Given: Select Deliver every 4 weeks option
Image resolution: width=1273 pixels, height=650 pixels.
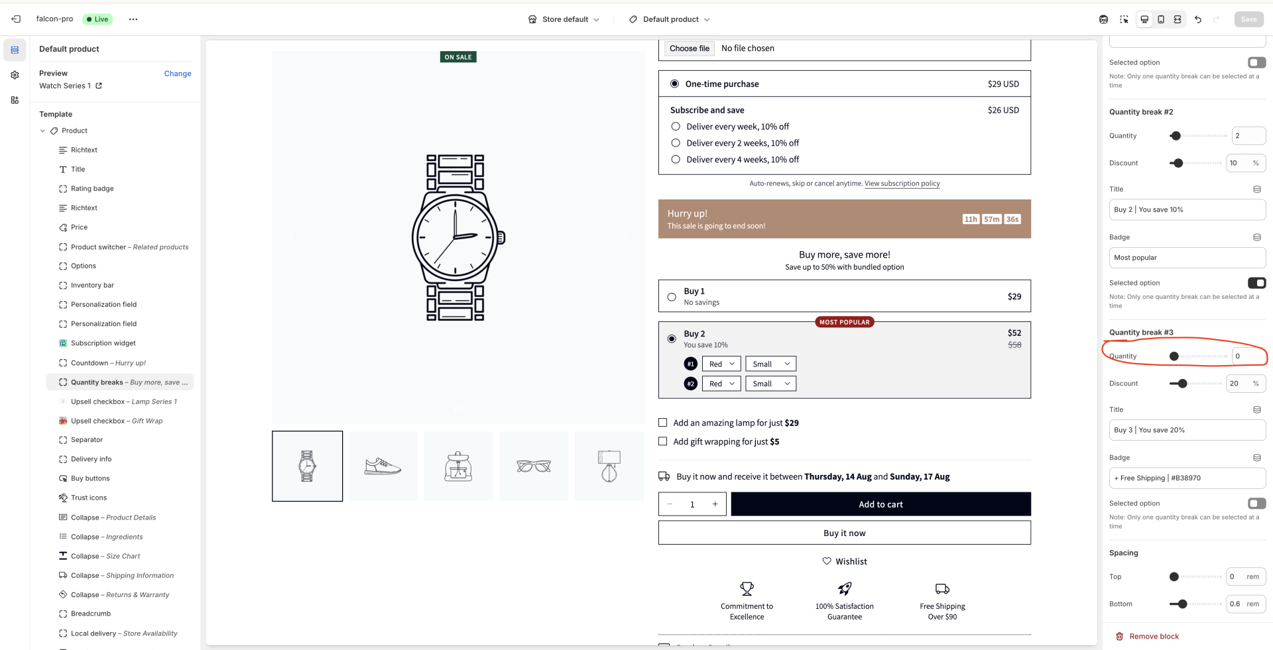Looking at the screenshot, I should [676, 160].
